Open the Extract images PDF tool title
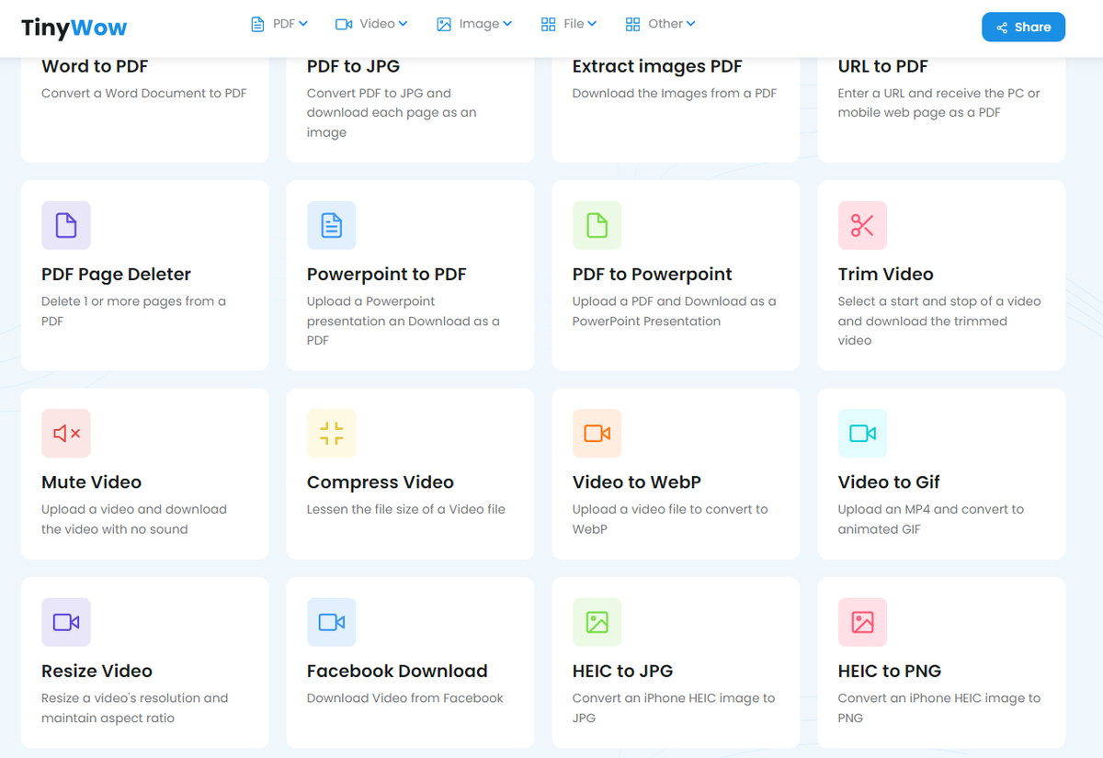 [657, 66]
